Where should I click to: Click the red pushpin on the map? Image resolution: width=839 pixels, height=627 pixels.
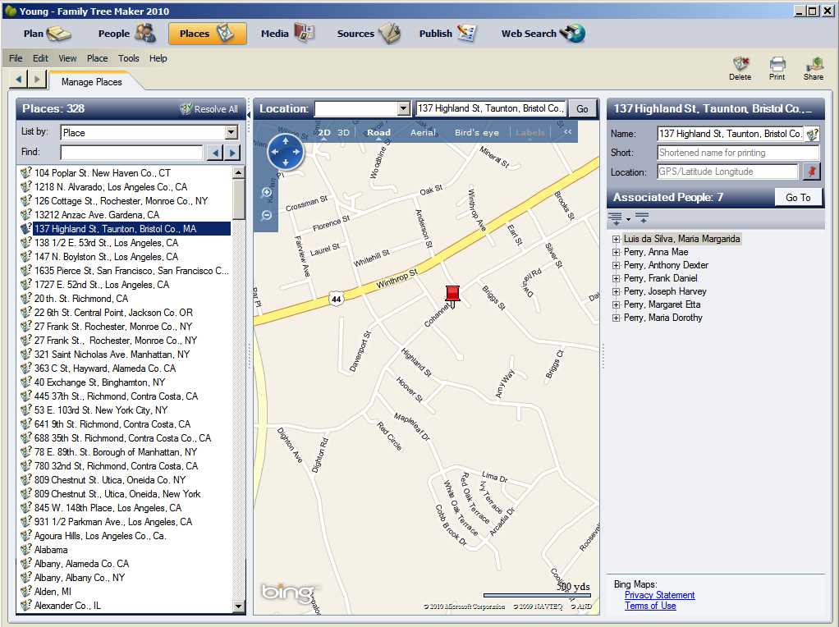coord(452,297)
